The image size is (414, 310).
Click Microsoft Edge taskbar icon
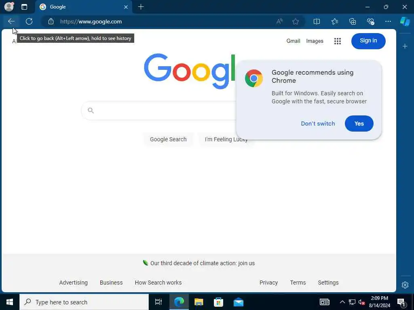(x=179, y=302)
